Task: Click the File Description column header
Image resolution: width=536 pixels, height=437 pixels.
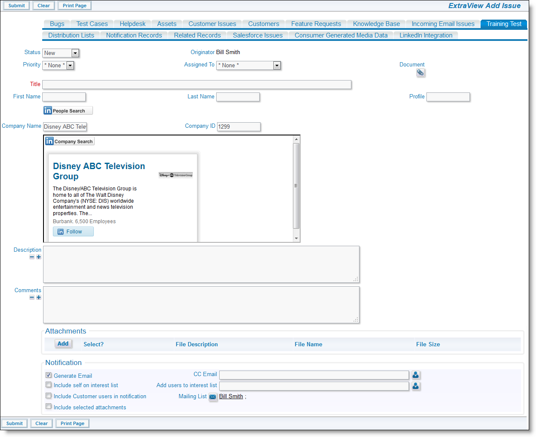Action: (x=197, y=344)
